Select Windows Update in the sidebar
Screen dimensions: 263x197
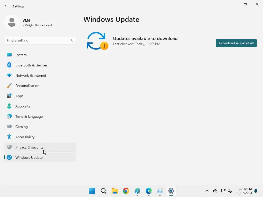coord(40,157)
